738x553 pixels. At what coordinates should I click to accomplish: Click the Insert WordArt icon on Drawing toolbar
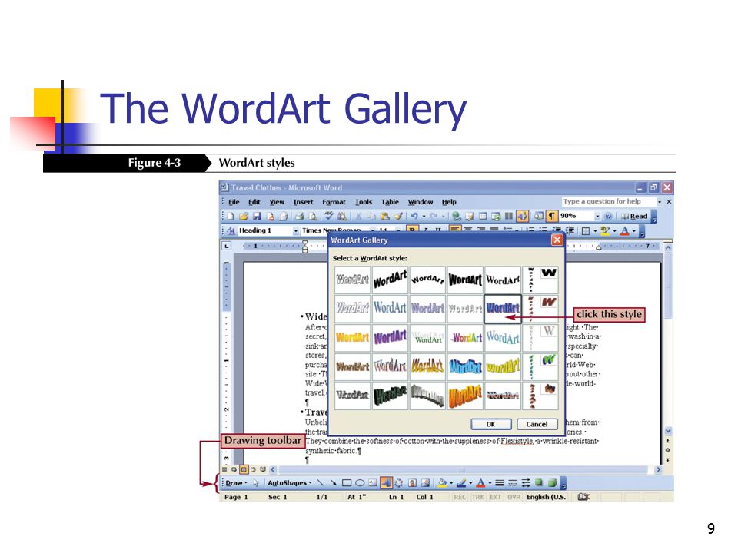[386, 483]
